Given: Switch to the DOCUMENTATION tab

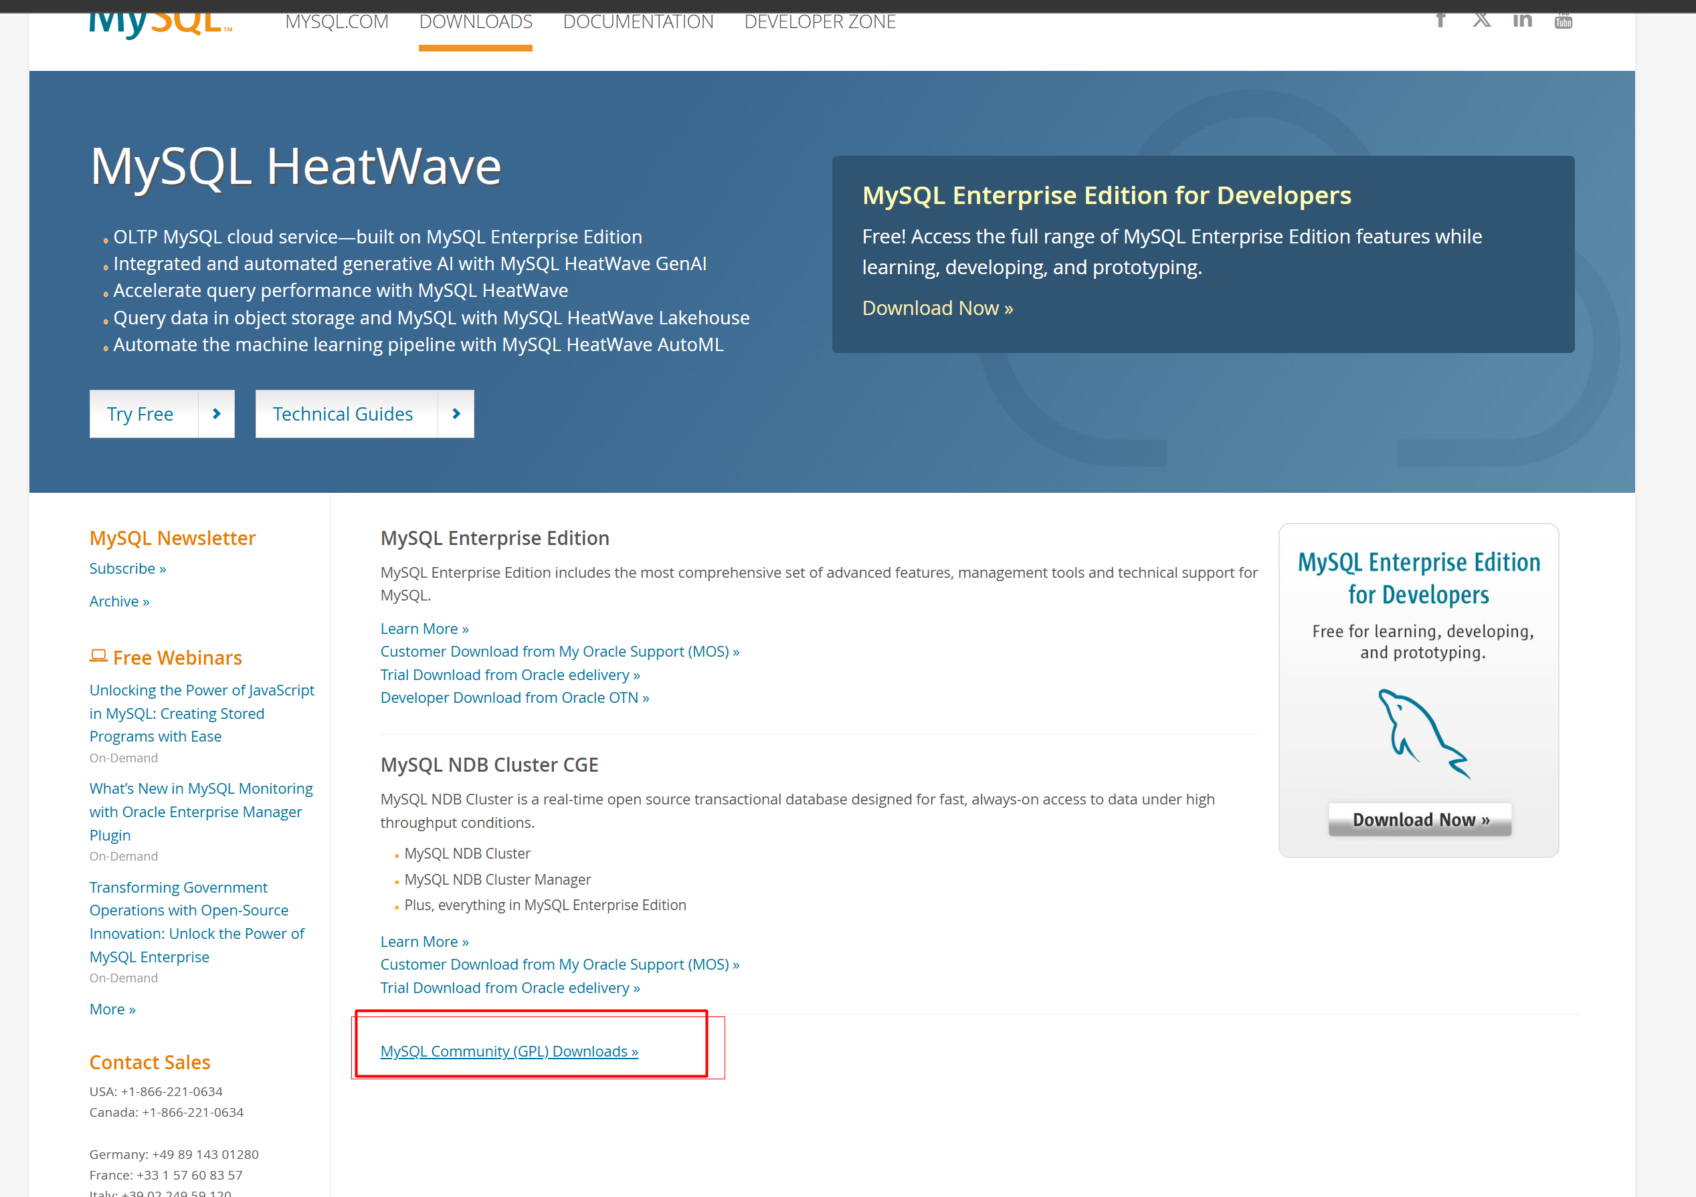Looking at the screenshot, I should [x=638, y=22].
